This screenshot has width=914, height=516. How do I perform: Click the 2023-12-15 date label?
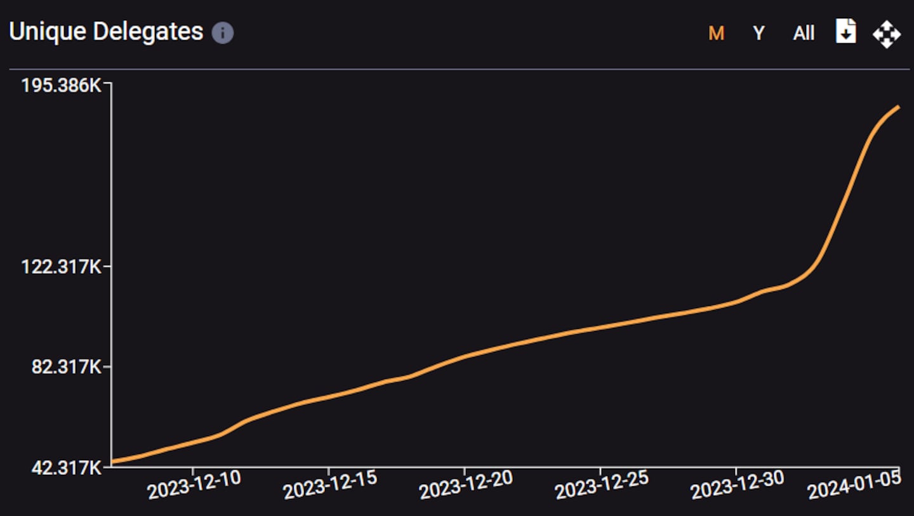pyautogui.click(x=330, y=485)
